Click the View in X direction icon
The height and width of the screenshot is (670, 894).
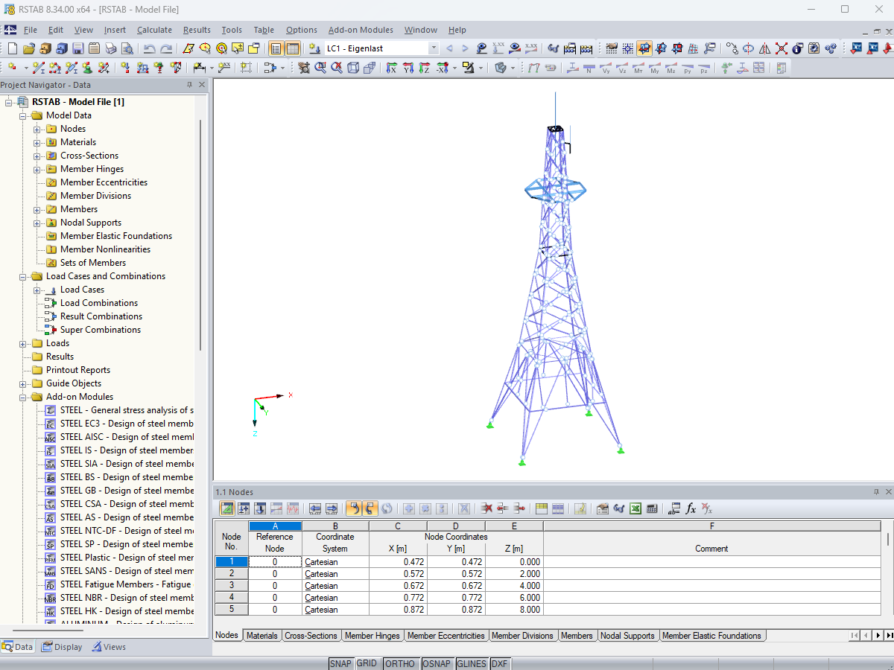tap(391, 68)
